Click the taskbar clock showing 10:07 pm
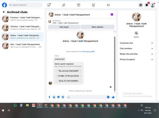159x118 pixels. click(x=148, y=110)
